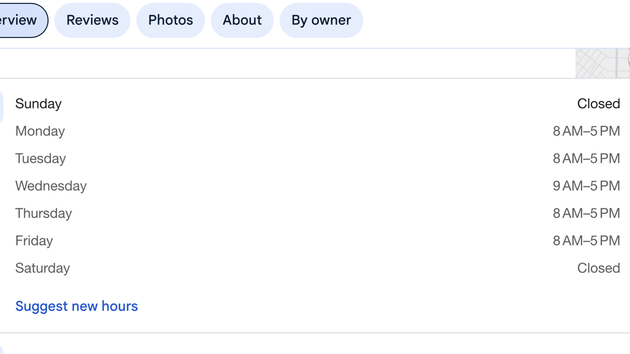Image resolution: width=630 pixels, height=354 pixels.
Task: Click the Thursday day label
Action: click(44, 213)
